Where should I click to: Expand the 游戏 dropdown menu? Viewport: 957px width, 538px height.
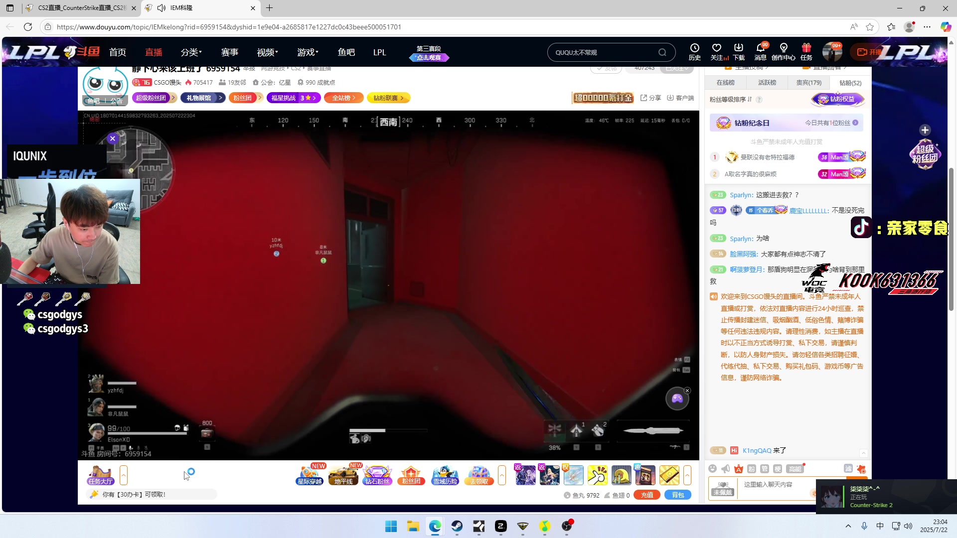click(308, 52)
